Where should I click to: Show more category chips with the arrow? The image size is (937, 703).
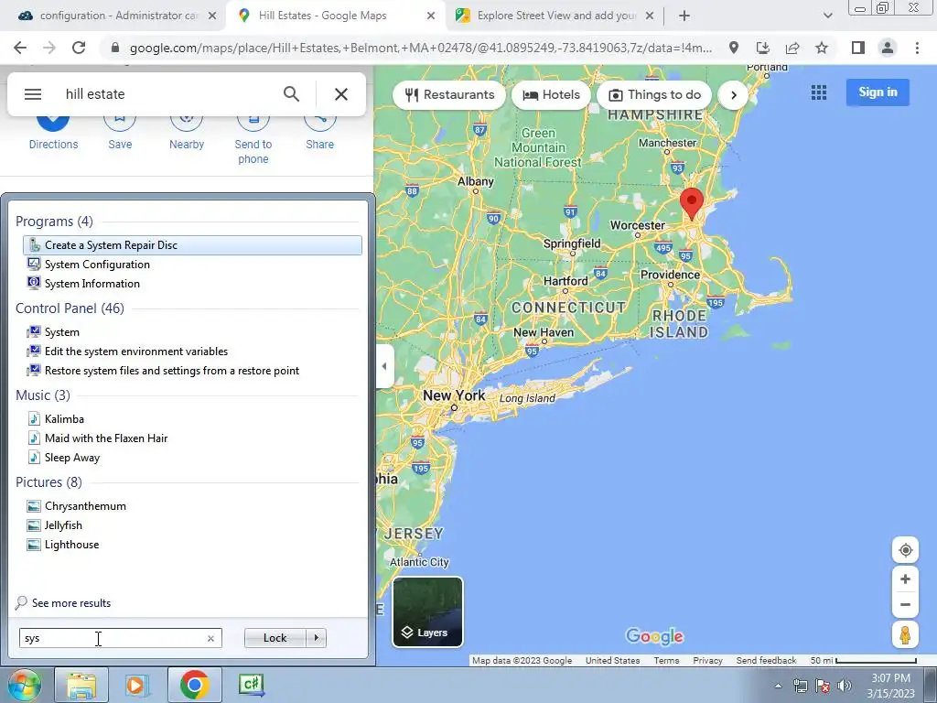point(733,94)
